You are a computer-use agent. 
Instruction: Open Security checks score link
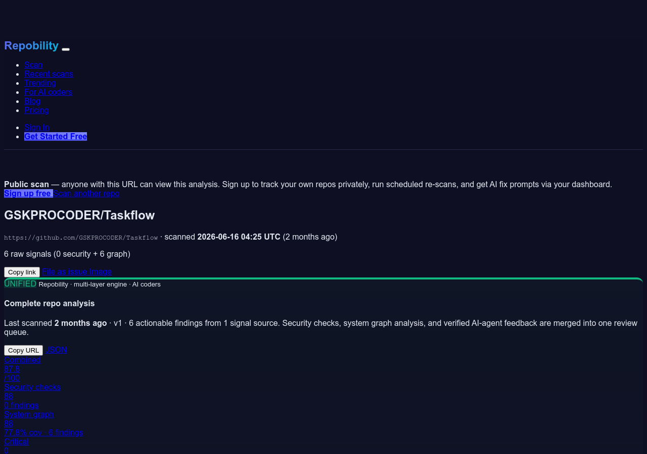point(32,396)
